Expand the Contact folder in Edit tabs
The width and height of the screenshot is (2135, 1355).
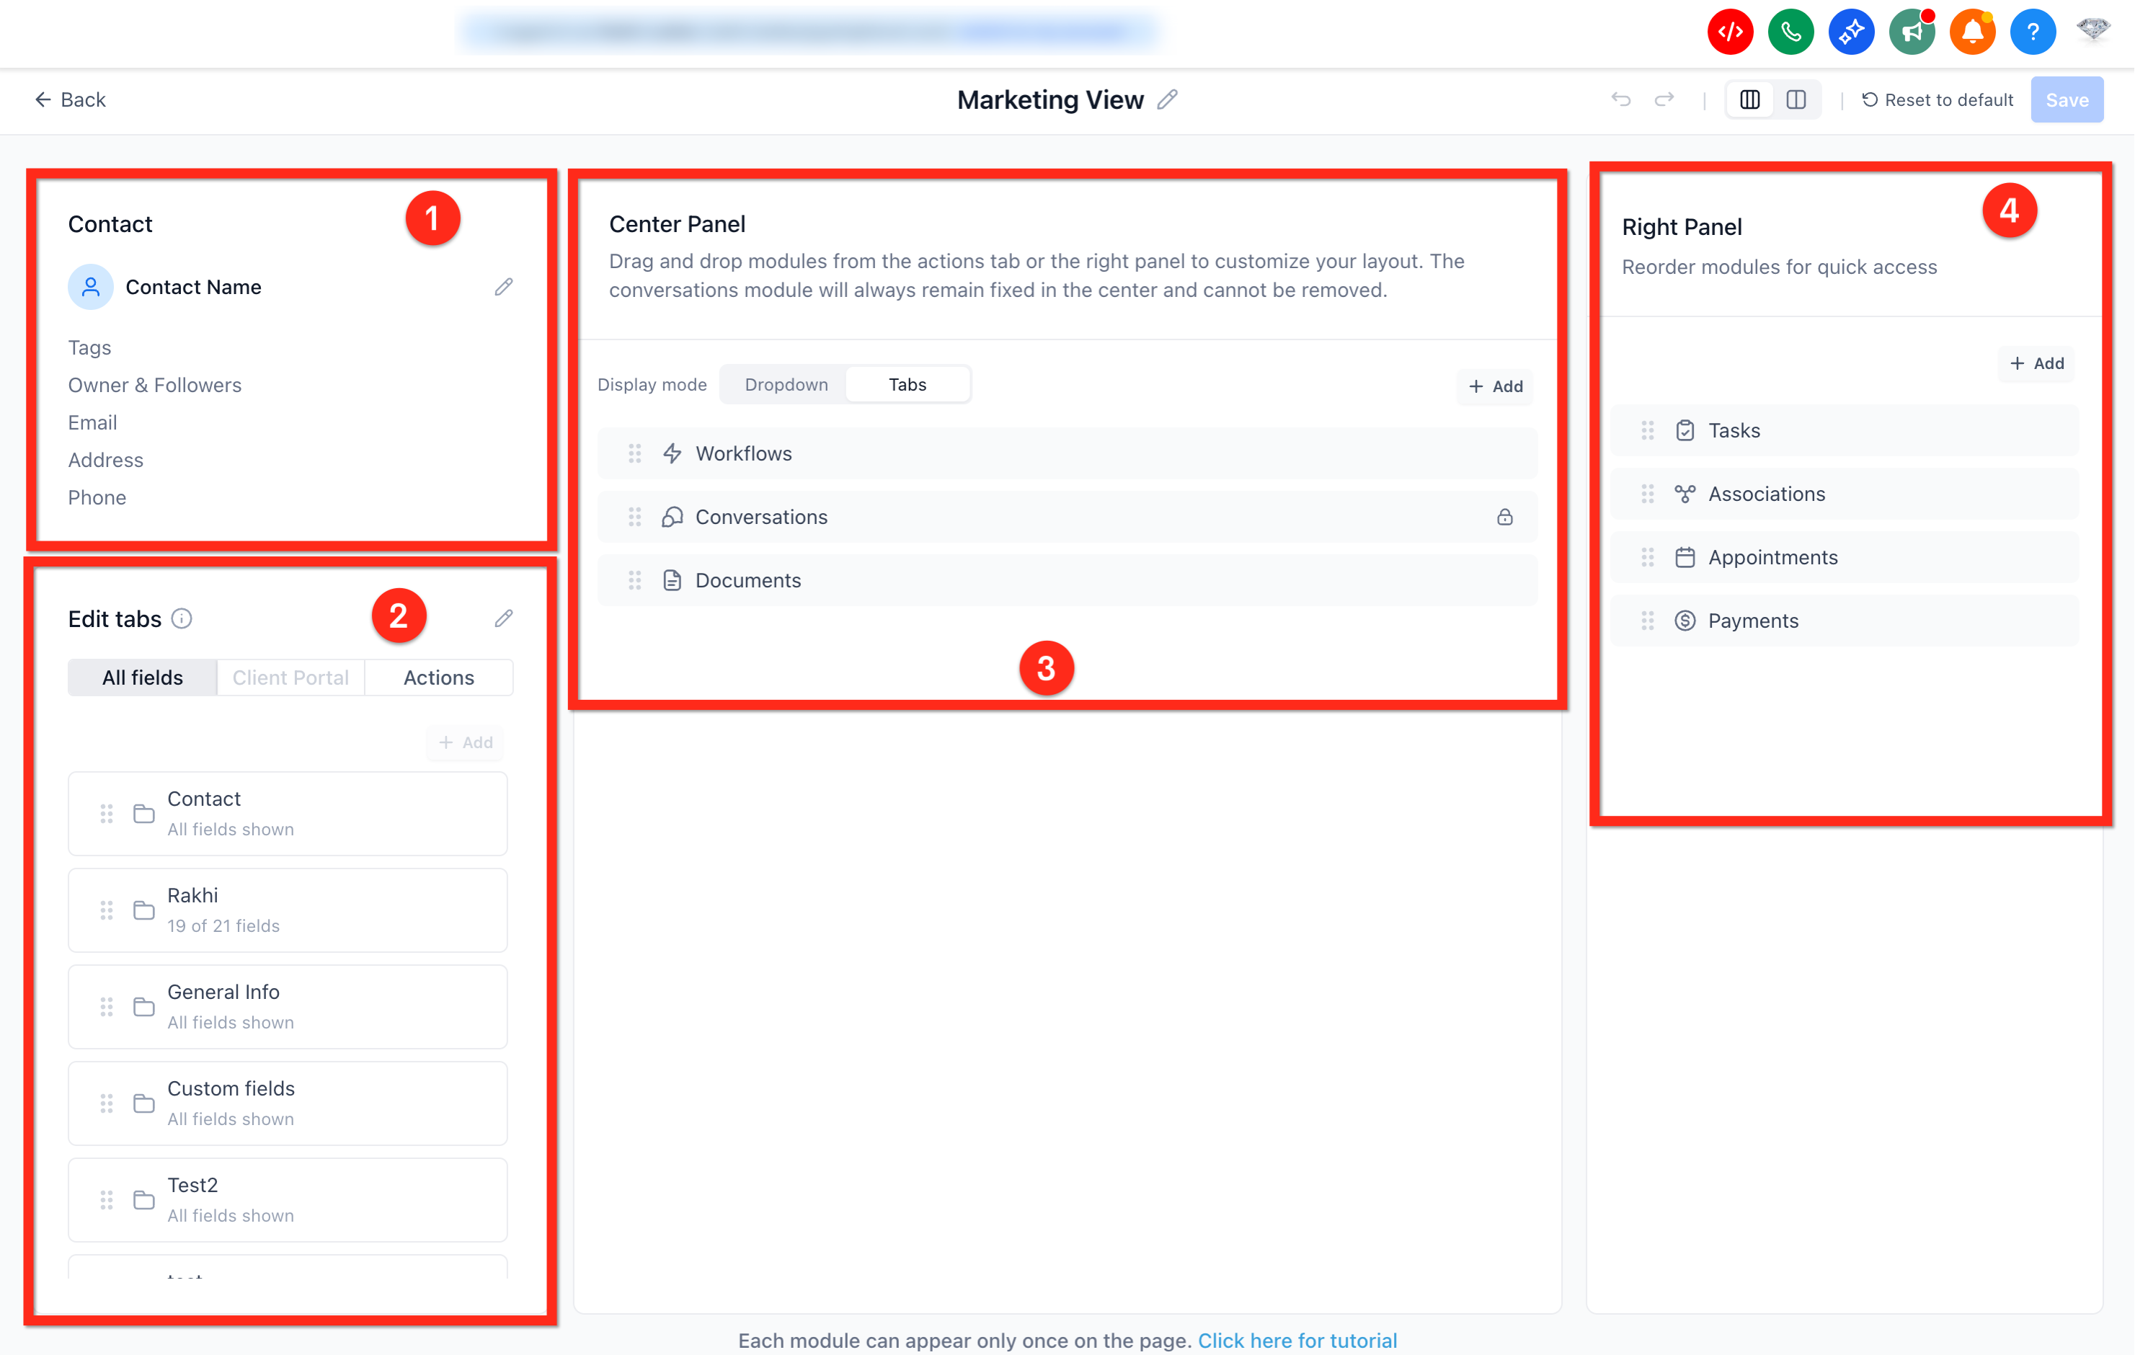coord(288,813)
